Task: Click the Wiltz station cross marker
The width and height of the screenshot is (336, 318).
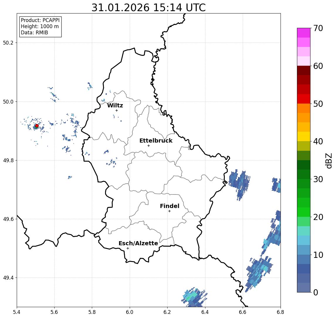Action: pos(116,110)
